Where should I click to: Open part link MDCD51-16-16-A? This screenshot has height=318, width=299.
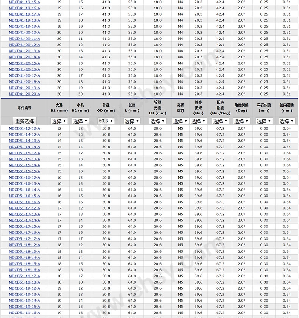25,202
